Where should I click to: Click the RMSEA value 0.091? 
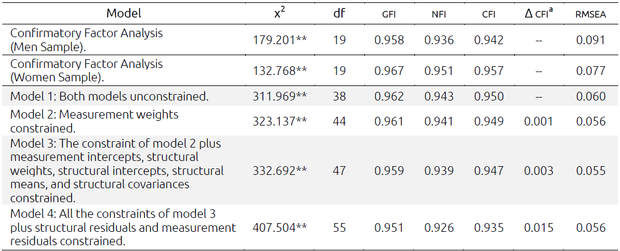(x=591, y=40)
